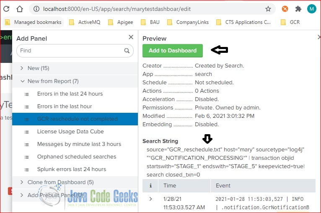Click the 11:53:03.527 AM event time
This screenshot has height=213, width=321.
click(184, 207)
